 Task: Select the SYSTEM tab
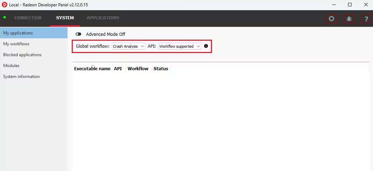[x=65, y=18]
